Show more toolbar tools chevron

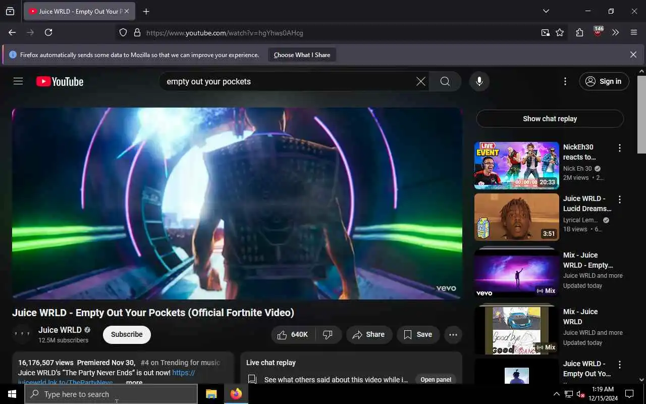tap(615, 32)
